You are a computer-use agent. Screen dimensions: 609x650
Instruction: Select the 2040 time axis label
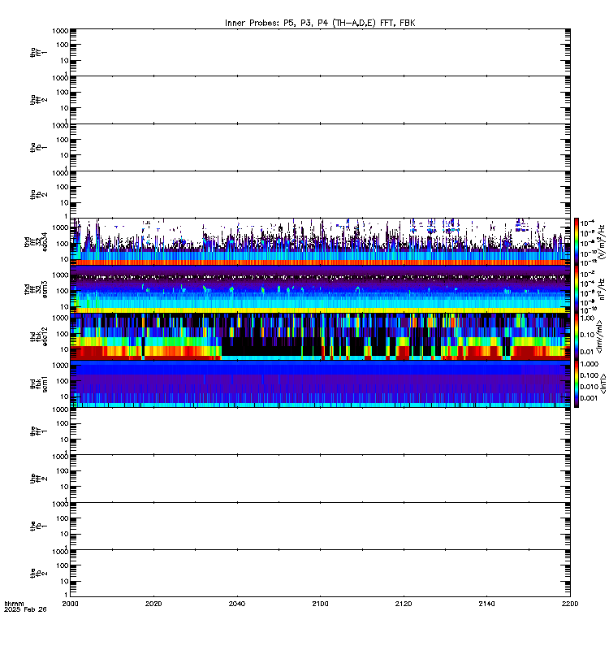236,604
